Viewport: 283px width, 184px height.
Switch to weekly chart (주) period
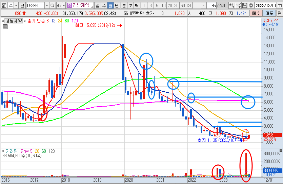[104, 6]
